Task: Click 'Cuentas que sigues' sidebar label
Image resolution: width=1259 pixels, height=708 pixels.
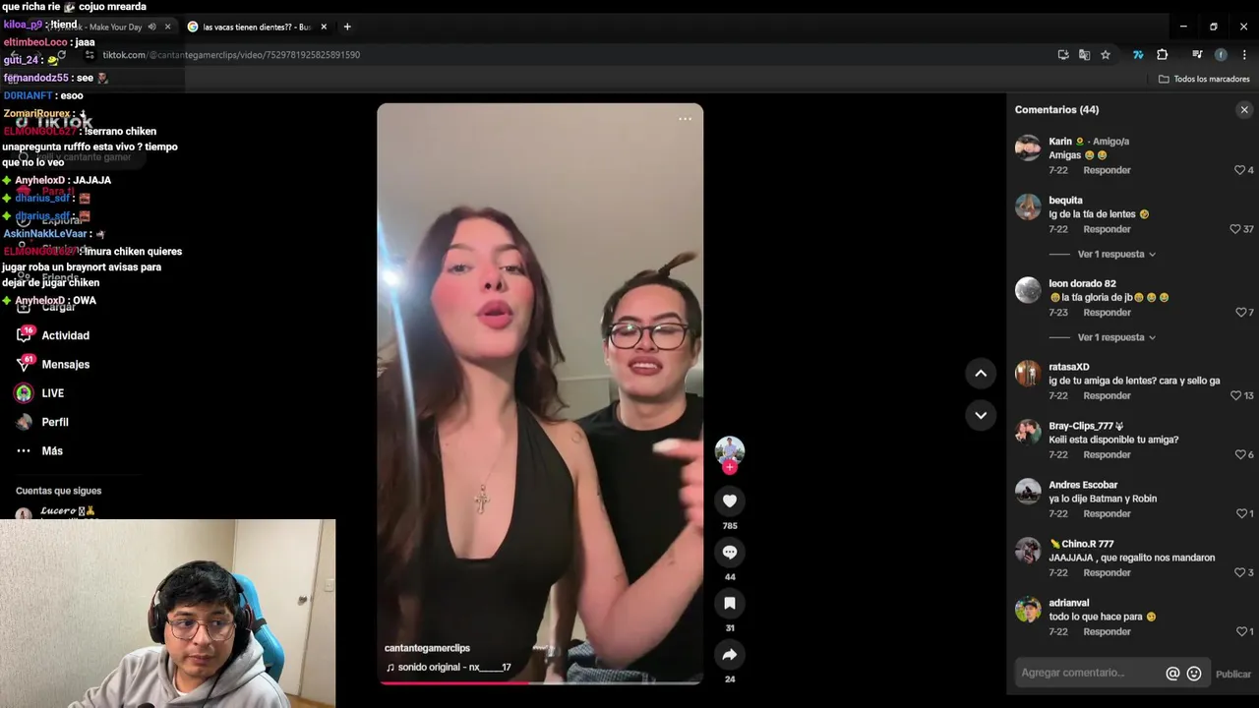Action: pyautogui.click(x=58, y=491)
